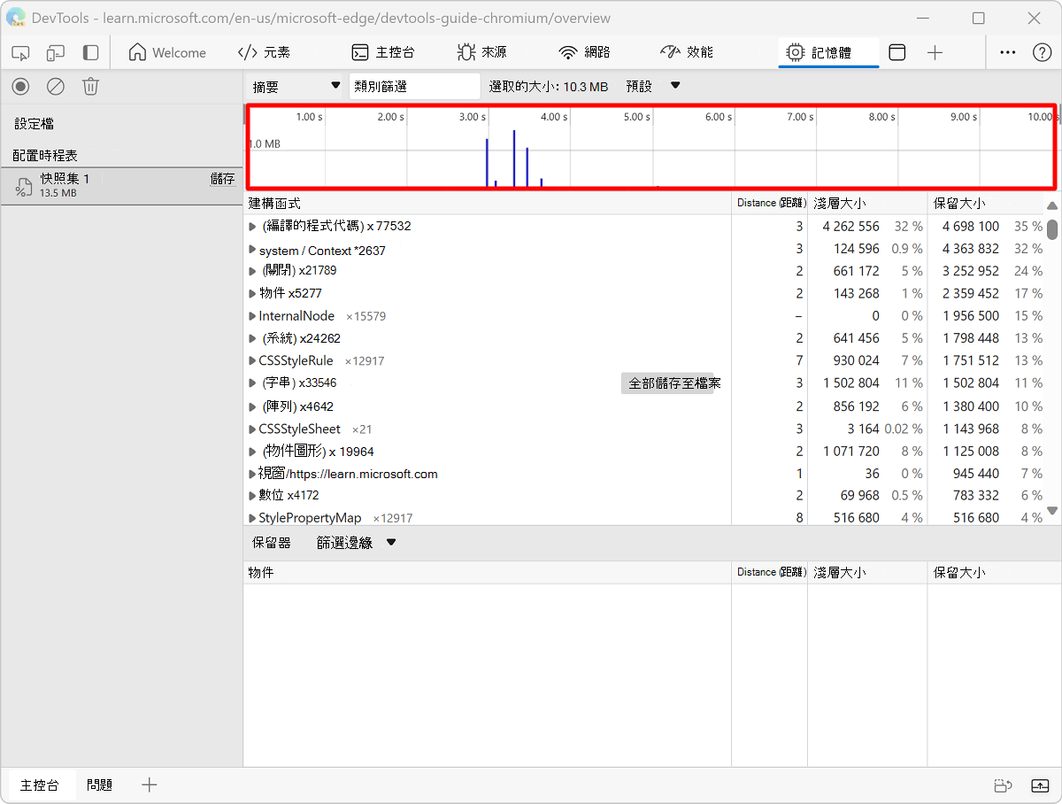Select the 保留器 tab
1062x804 pixels.
pos(271,543)
